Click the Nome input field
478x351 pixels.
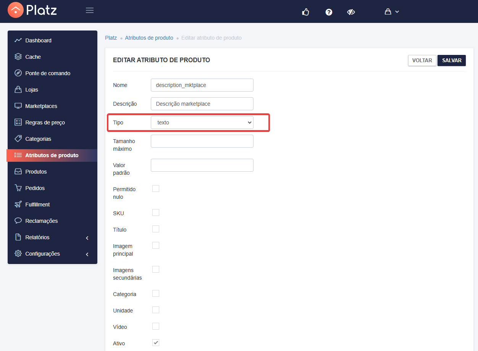[x=202, y=85]
